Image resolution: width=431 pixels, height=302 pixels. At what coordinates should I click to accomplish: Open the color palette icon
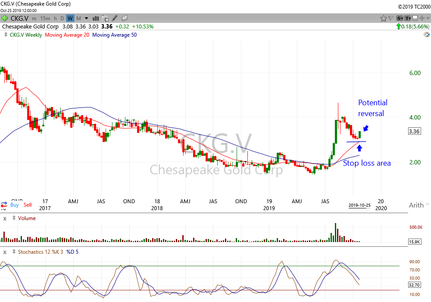pyautogui.click(x=427, y=35)
